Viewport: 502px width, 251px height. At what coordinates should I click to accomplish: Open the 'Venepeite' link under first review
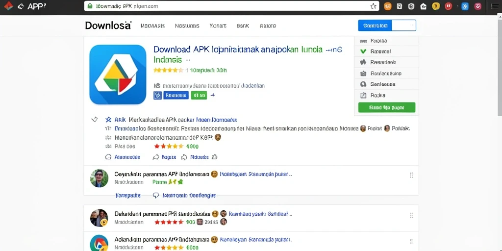[128, 195]
